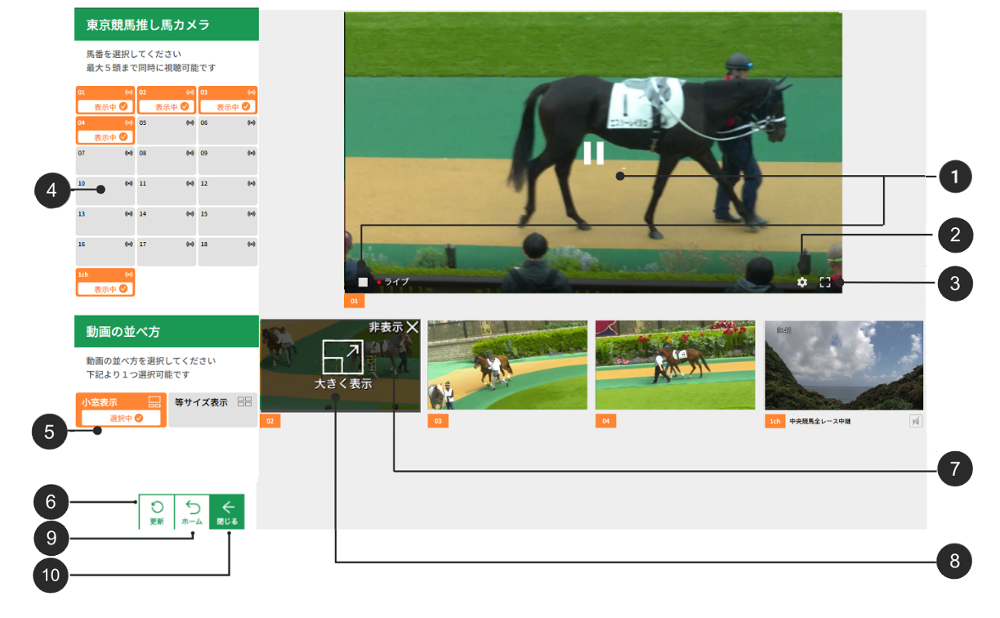1000x618 pixels.
Task: Click the 更新 refresh button
Action: (x=157, y=512)
